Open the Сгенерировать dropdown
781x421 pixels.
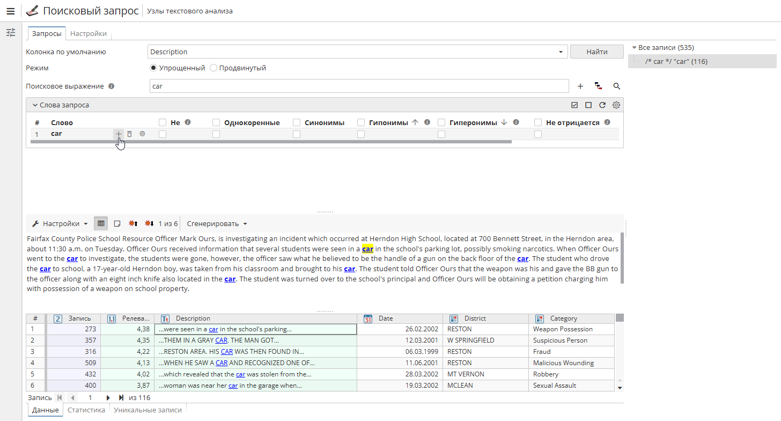[x=217, y=223]
